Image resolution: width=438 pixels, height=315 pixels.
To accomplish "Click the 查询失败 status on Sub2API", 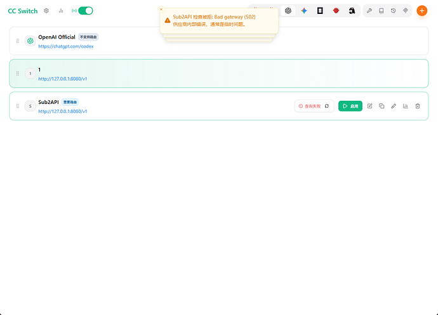I will [310, 106].
